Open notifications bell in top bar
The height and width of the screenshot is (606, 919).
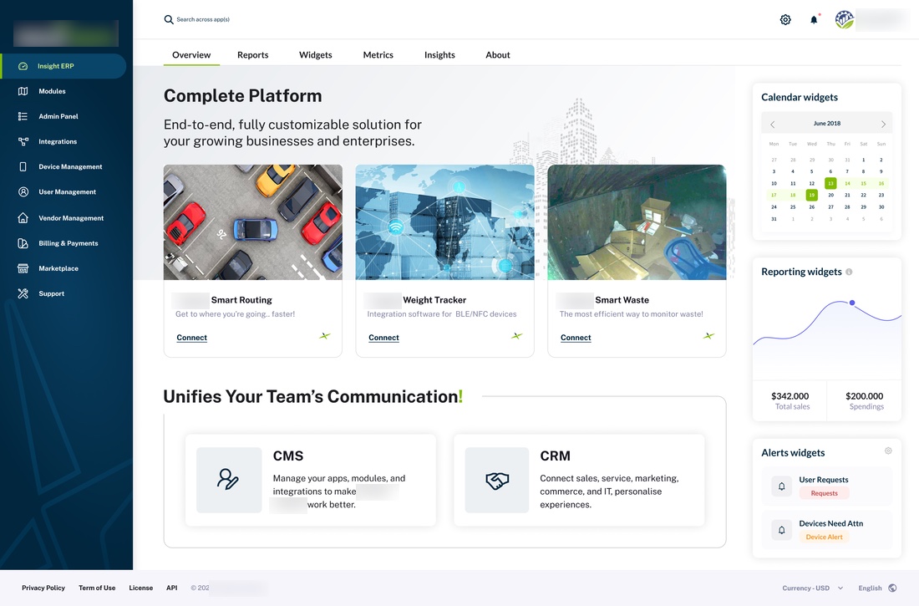[814, 20]
